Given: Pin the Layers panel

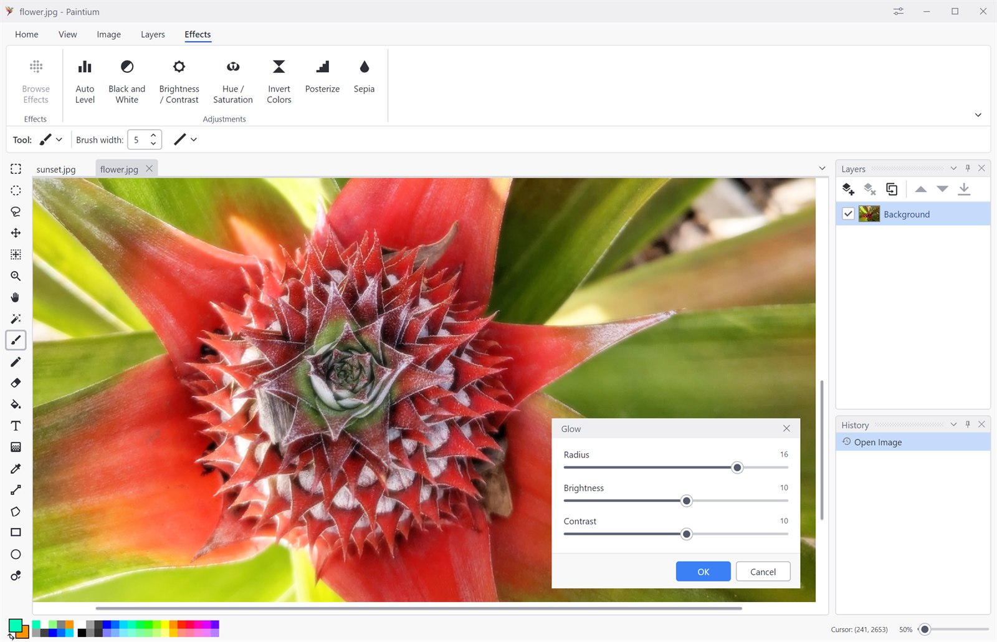Looking at the screenshot, I should [x=968, y=168].
